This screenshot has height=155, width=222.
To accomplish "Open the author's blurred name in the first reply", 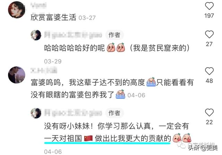I will point(73,35).
